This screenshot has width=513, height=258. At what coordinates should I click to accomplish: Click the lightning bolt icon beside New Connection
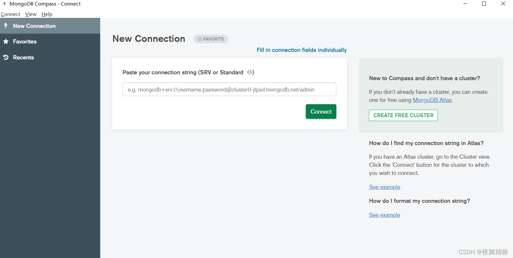point(6,26)
